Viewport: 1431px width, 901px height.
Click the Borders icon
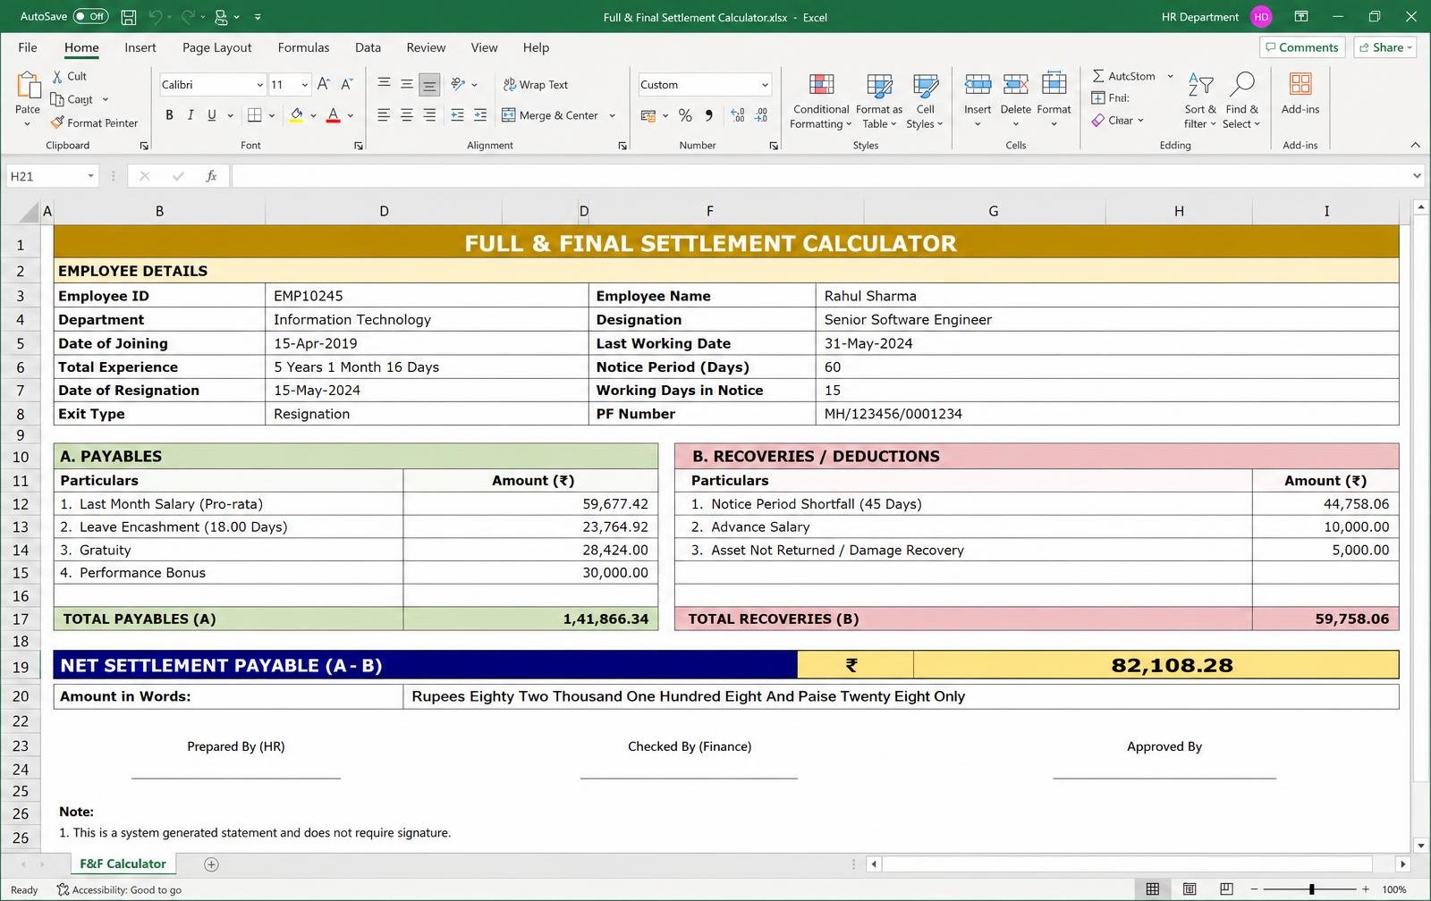click(x=255, y=114)
